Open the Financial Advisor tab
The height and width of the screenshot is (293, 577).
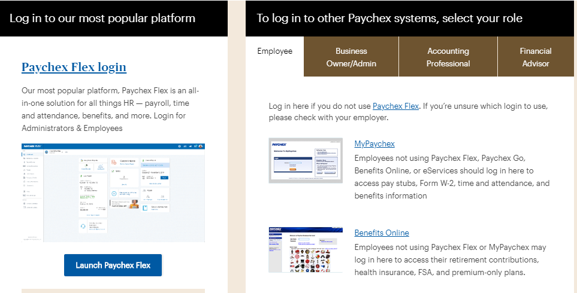click(536, 57)
